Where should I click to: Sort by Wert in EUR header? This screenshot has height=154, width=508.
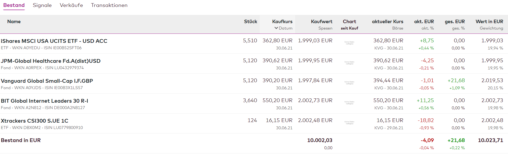pos(489,22)
